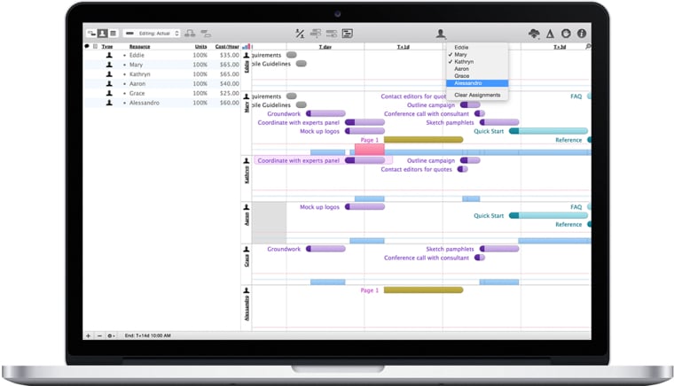Image resolution: width=674 pixels, height=386 pixels.
Task: Click Alessandro's $60.00 cost cell
Action: pyautogui.click(x=229, y=103)
